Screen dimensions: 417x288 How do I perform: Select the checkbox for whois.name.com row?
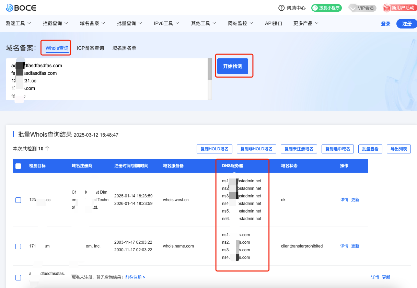[x=19, y=246]
